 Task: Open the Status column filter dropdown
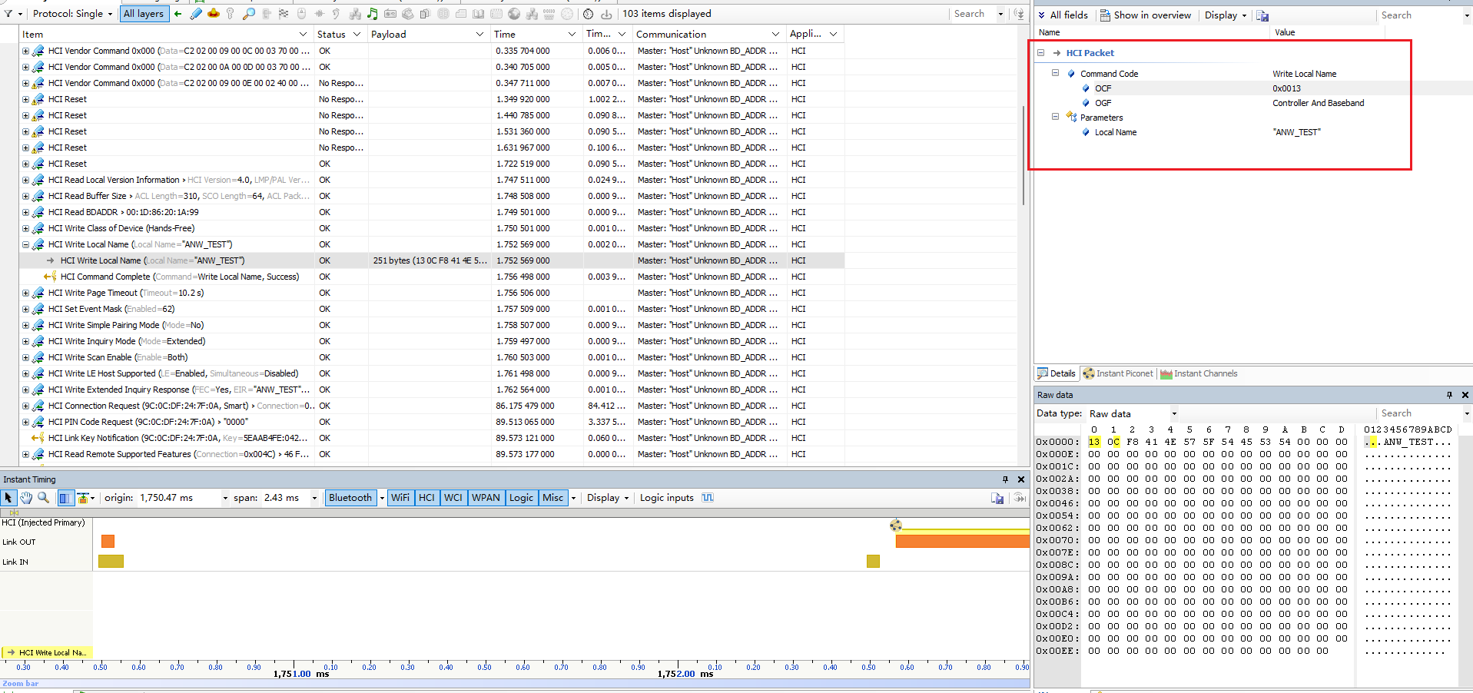(x=357, y=35)
